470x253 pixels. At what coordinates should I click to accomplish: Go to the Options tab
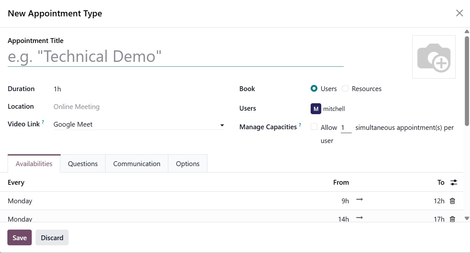[188, 164]
